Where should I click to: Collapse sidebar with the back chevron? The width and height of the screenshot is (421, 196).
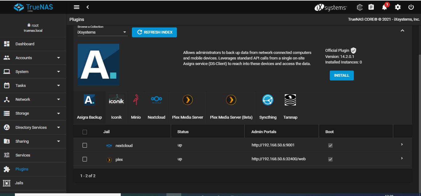[88, 7]
